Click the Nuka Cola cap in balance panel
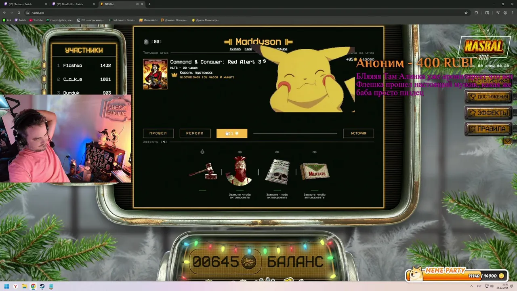Image resolution: width=517 pixels, height=291 pixels. point(250,261)
